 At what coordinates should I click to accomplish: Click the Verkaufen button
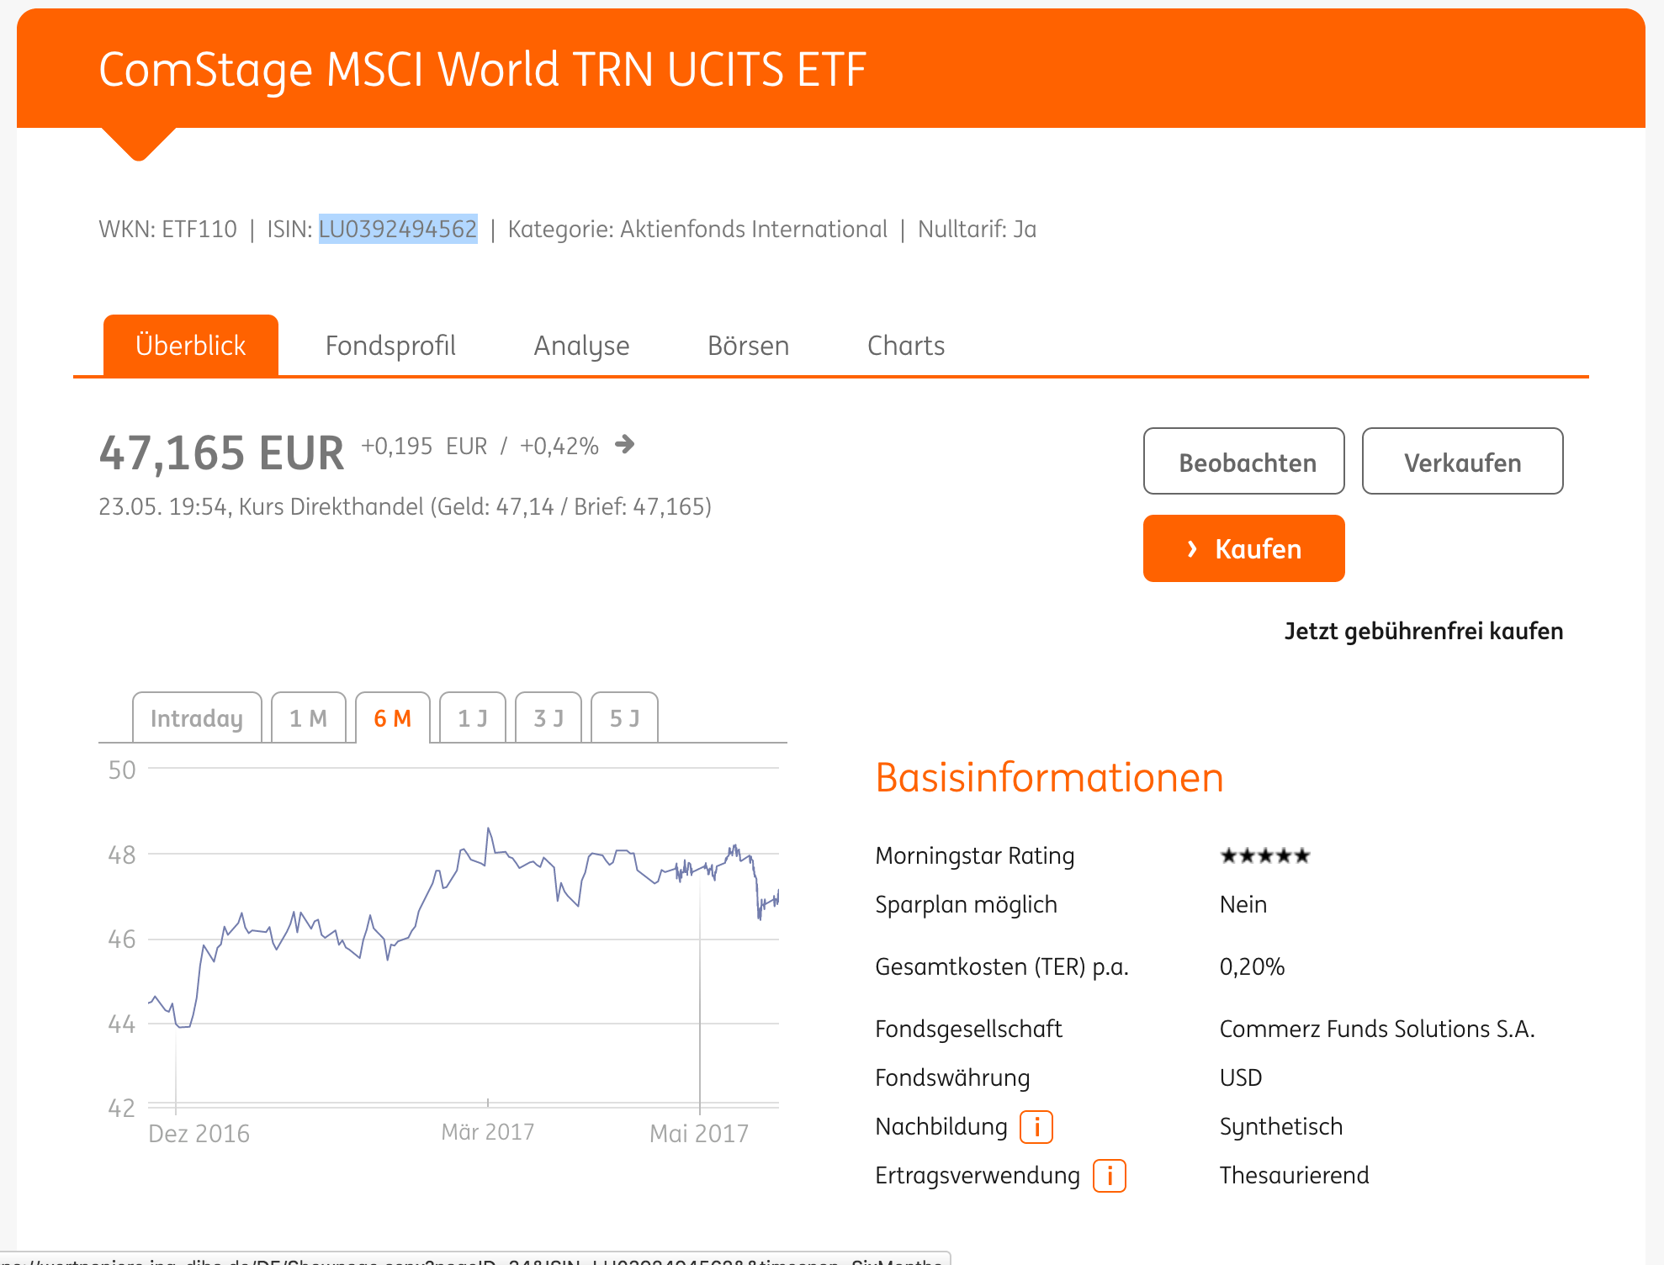click(x=1462, y=462)
